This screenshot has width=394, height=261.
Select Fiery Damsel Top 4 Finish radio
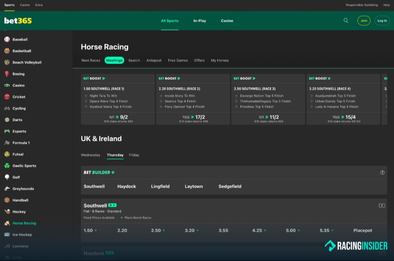pos(161,107)
